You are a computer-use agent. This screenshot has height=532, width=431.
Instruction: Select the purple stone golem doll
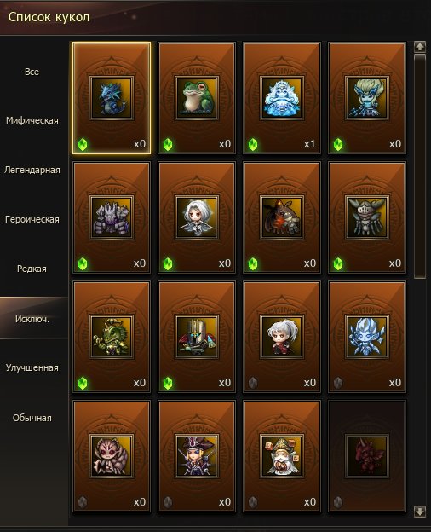pos(112,217)
